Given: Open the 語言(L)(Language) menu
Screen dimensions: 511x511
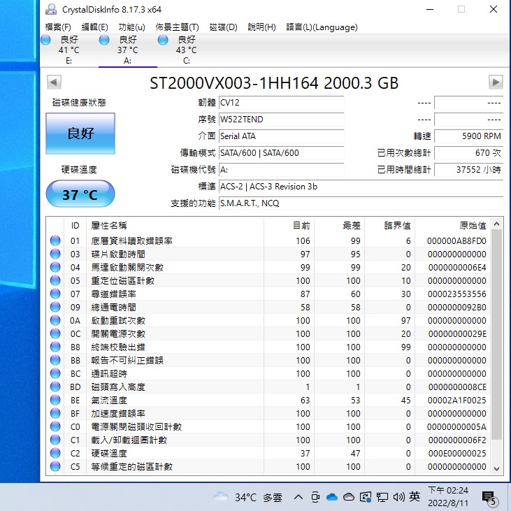Looking at the screenshot, I should (322, 27).
